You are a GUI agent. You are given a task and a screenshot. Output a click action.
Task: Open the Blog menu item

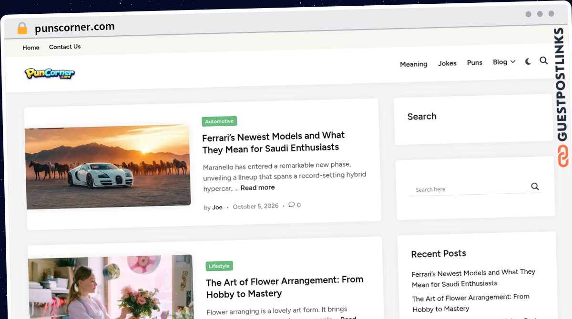500,62
